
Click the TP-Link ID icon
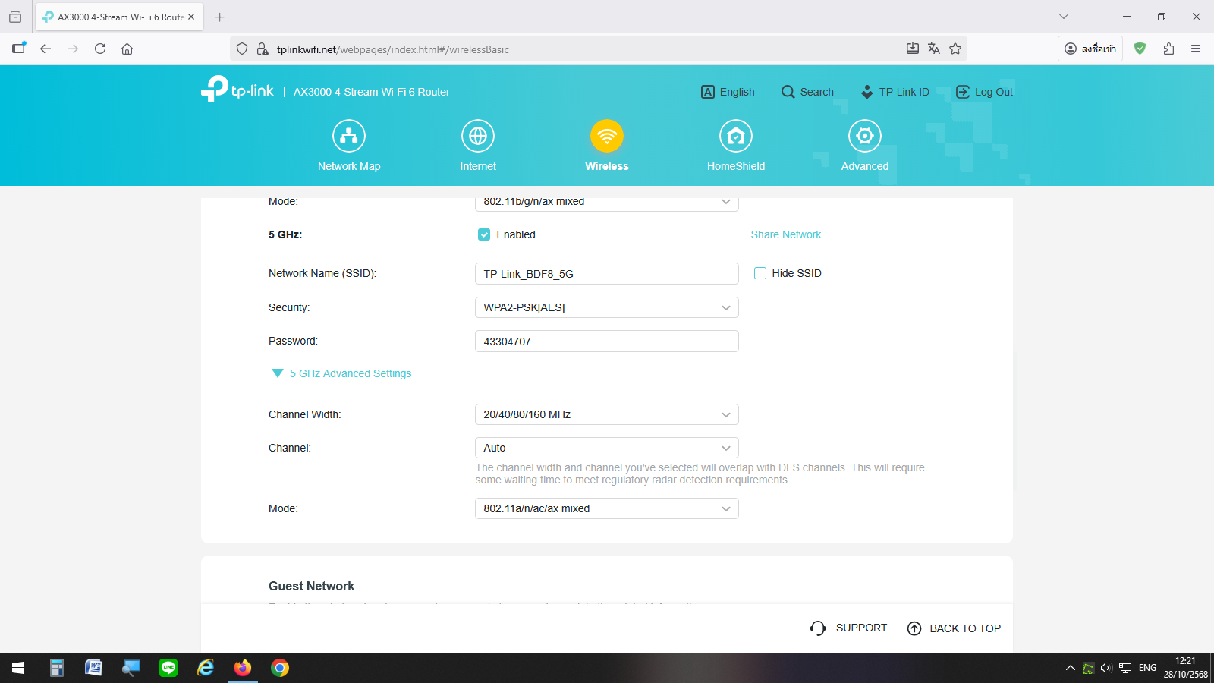click(x=867, y=92)
